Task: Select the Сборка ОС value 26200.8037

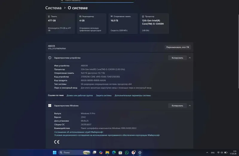Action: [x=86, y=124]
